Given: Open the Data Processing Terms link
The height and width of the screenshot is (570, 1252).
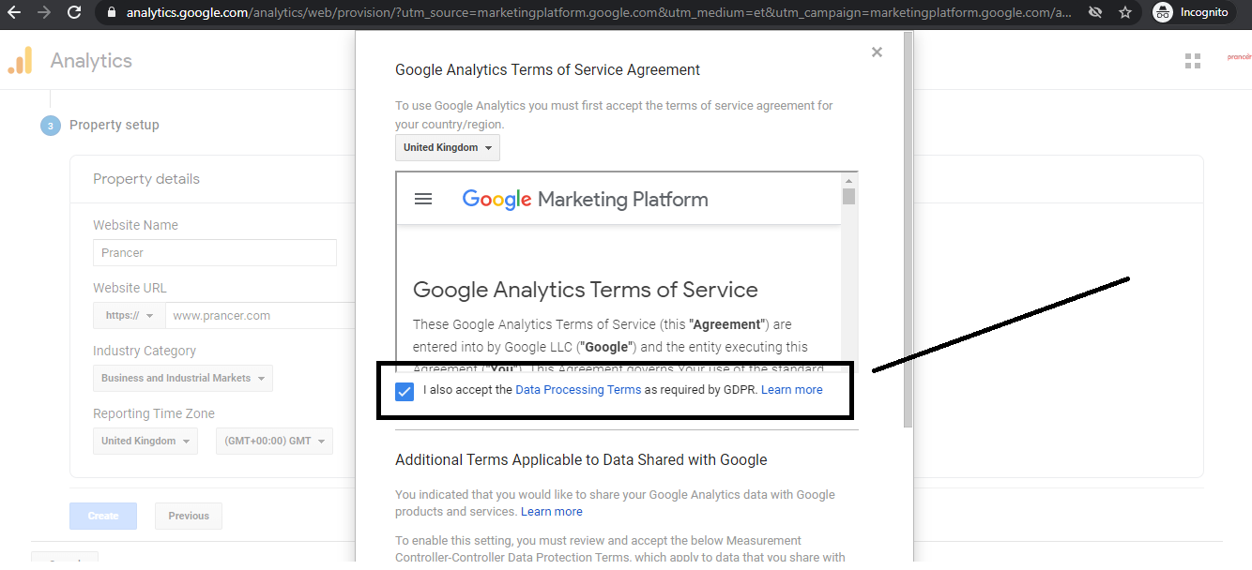Looking at the screenshot, I should coord(578,390).
